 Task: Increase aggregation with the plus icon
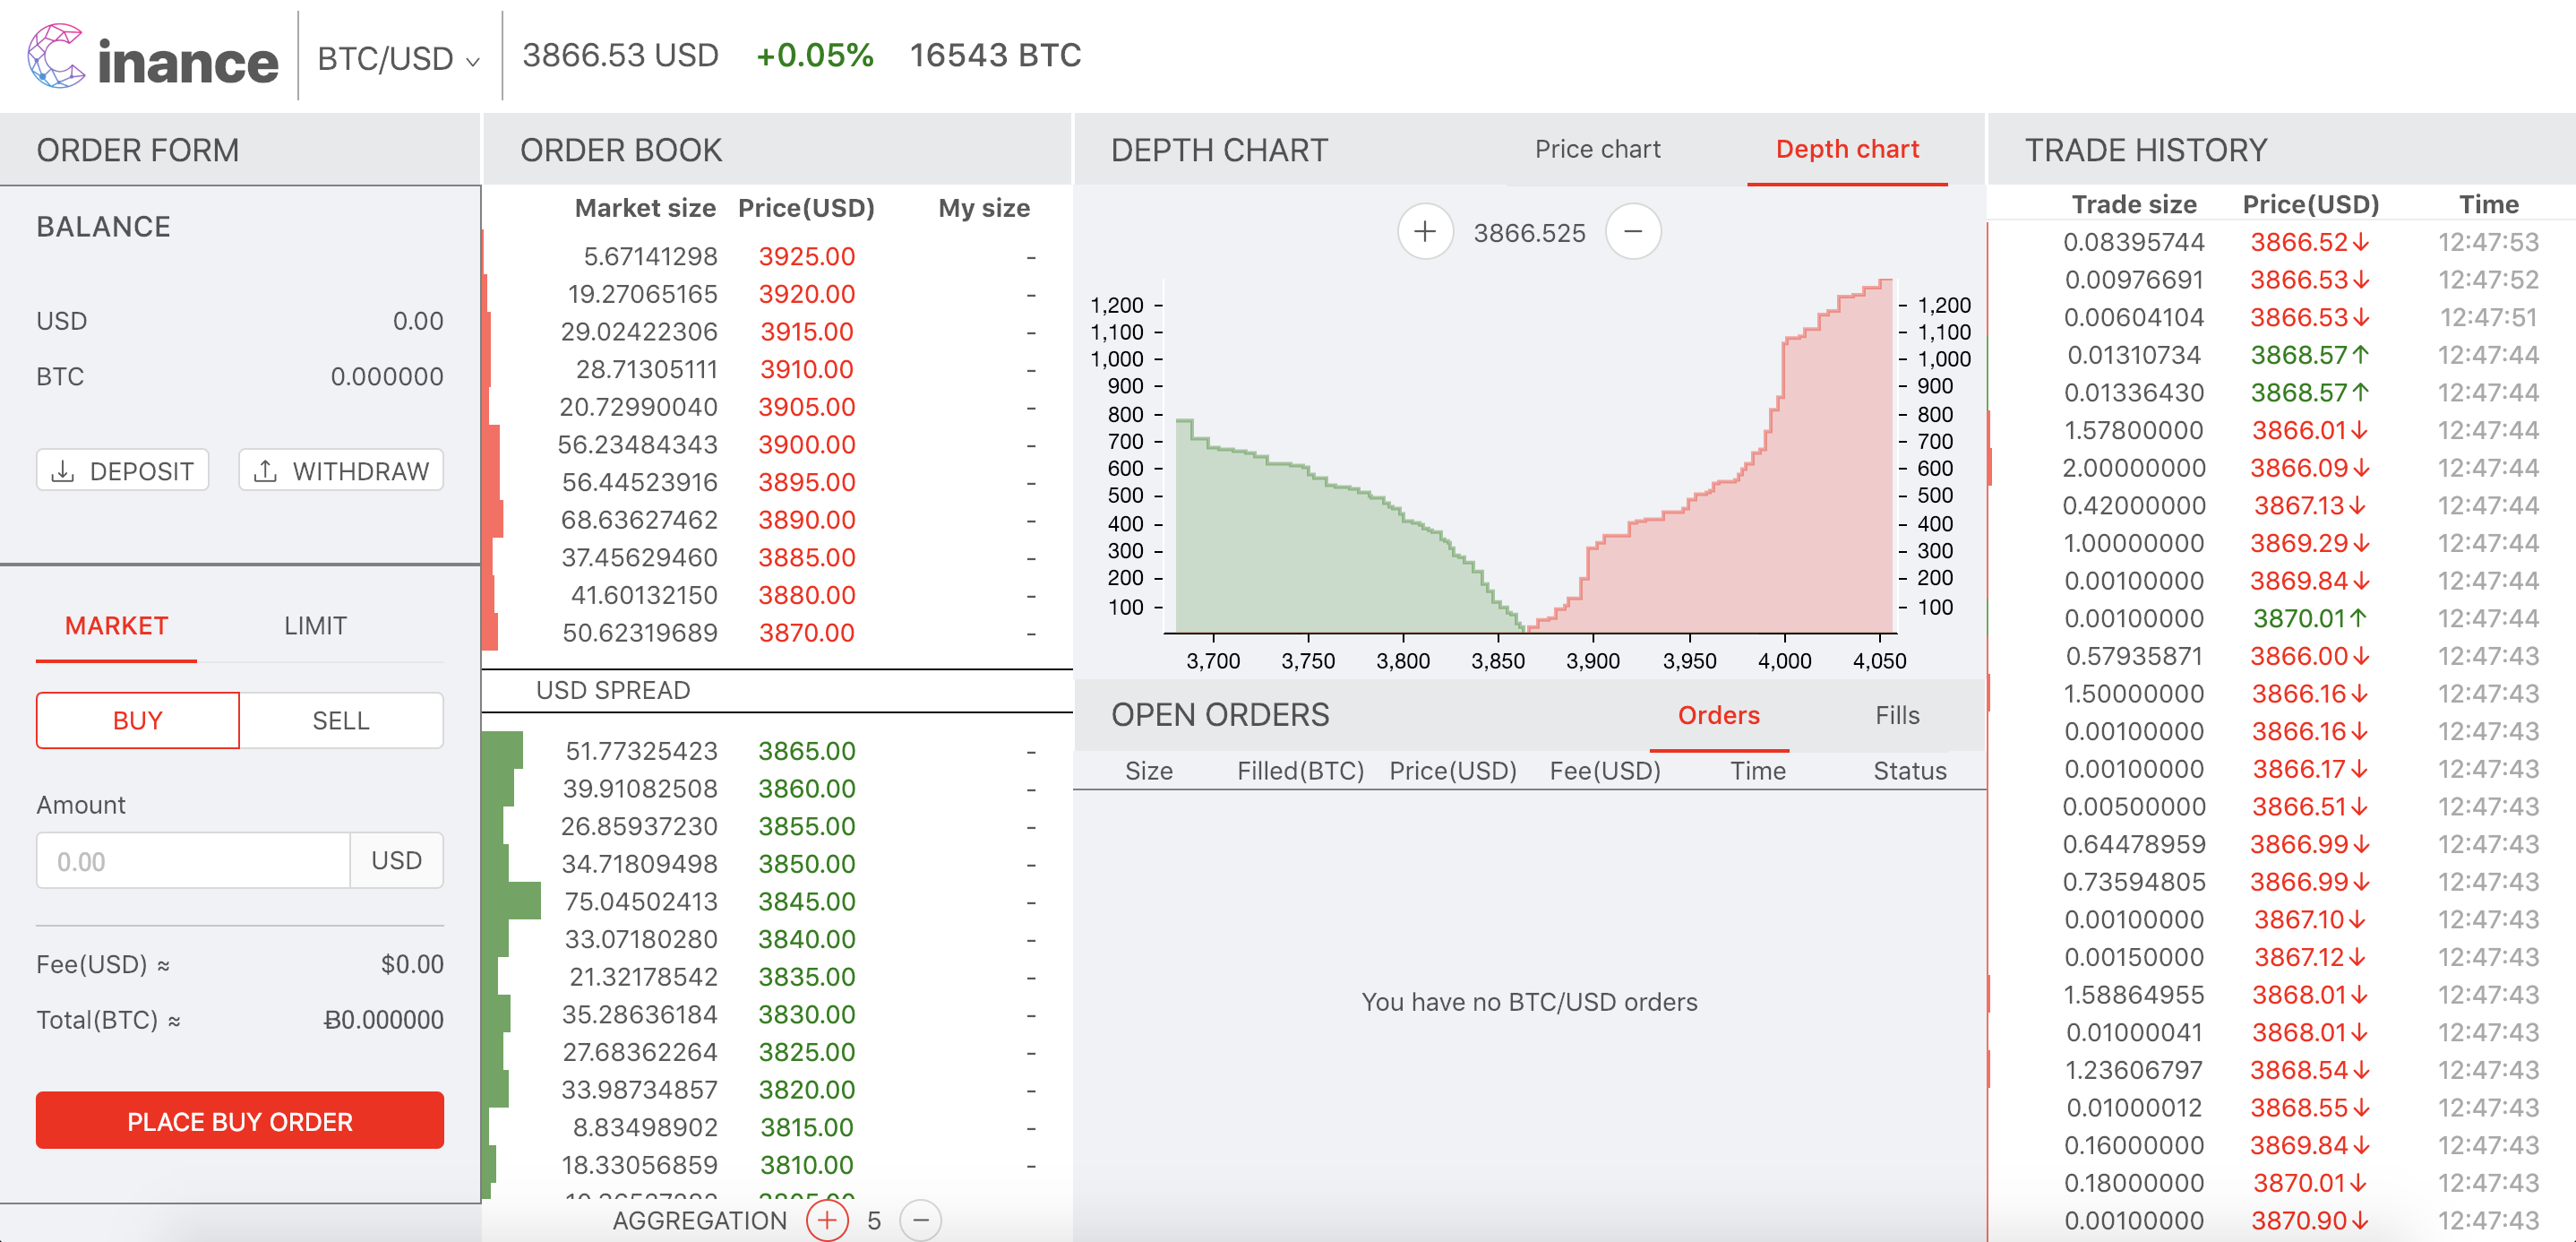(x=827, y=1220)
